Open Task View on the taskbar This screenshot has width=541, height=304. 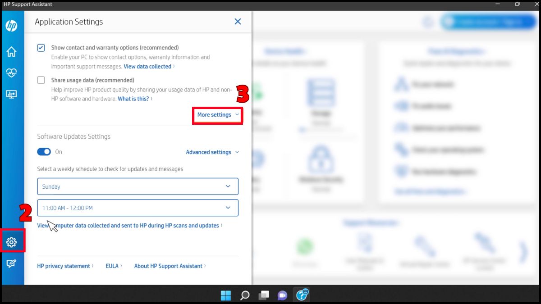264,295
